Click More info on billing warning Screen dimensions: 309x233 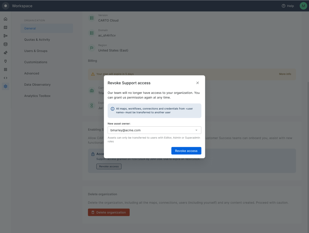285,74
